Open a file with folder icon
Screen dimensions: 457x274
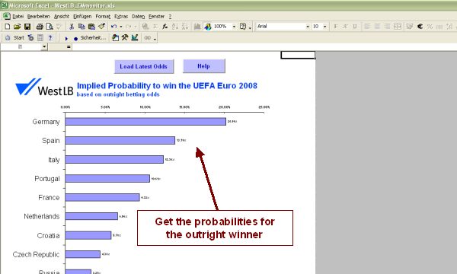click(x=18, y=27)
